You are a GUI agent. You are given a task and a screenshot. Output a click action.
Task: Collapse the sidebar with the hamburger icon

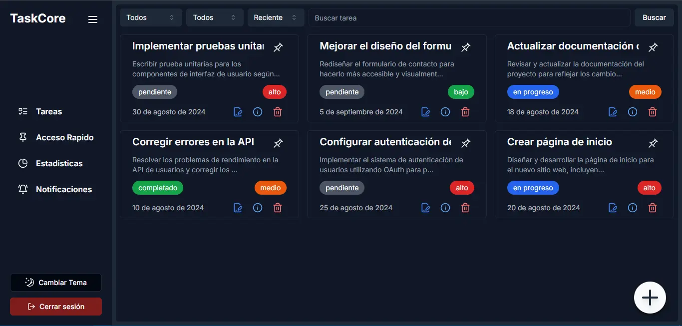(93, 19)
